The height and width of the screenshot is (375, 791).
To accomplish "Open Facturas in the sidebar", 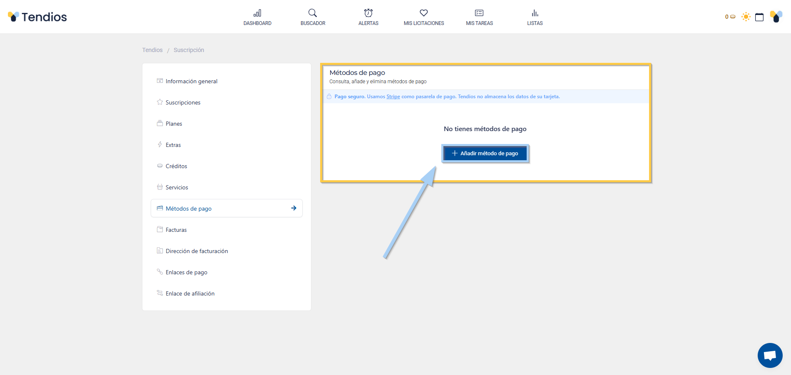I will click(176, 230).
